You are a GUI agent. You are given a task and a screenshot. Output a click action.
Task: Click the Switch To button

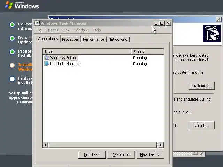pos(121,154)
